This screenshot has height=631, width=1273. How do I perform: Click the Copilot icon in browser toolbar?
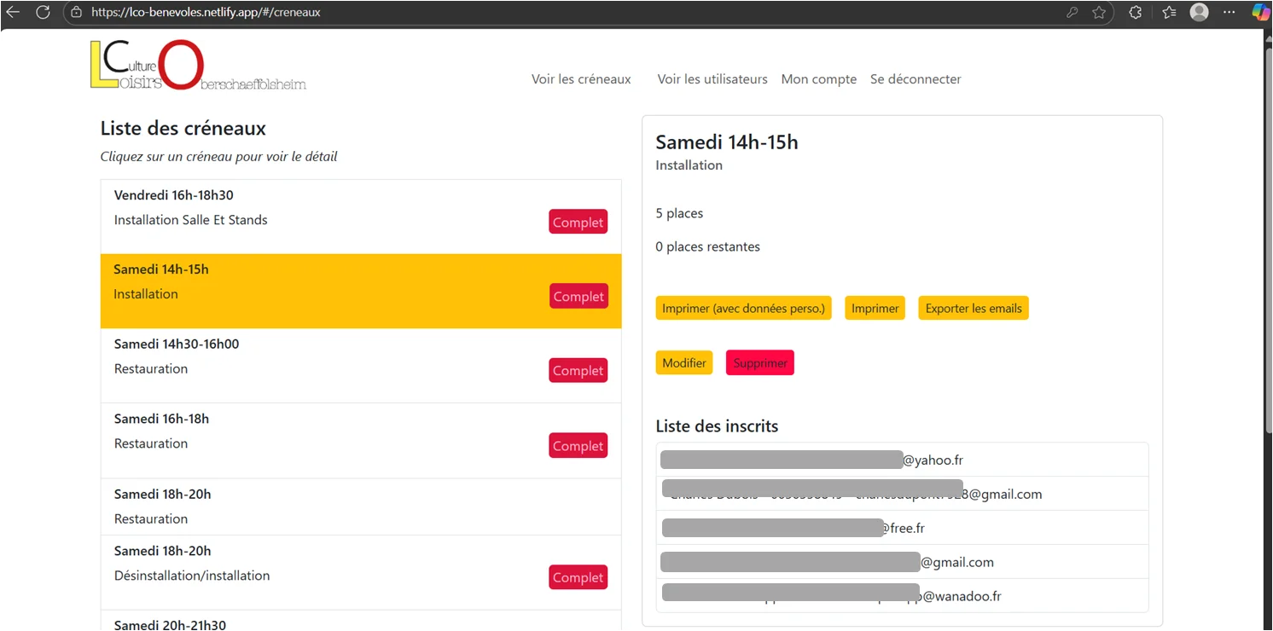pos(1259,12)
